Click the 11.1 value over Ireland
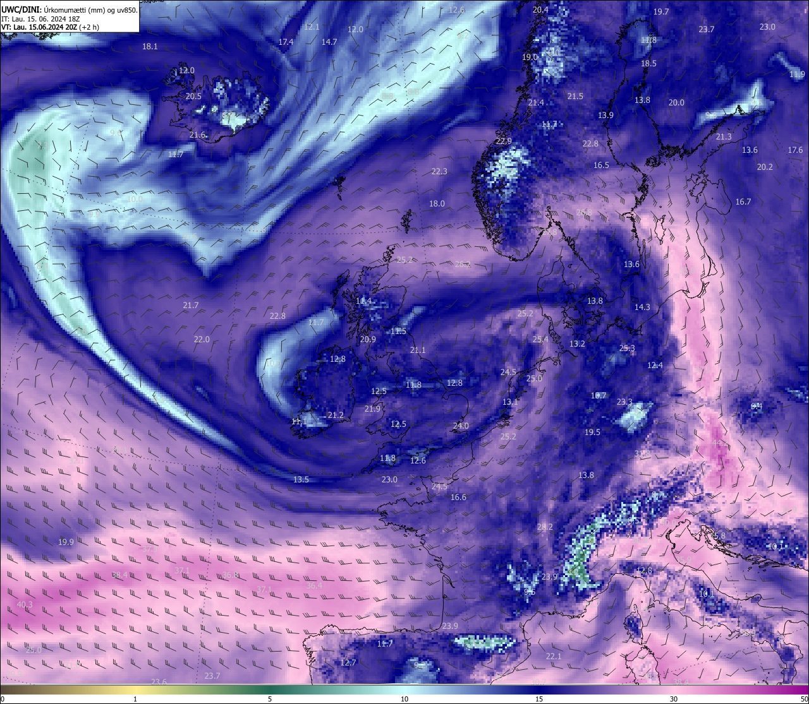 (x=299, y=422)
